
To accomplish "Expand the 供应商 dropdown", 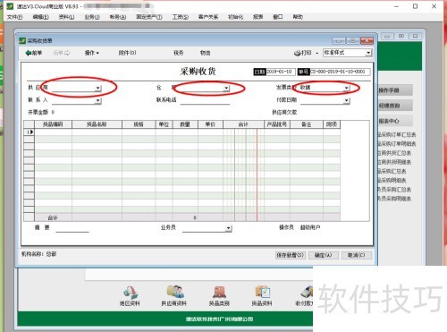I will [97, 88].
